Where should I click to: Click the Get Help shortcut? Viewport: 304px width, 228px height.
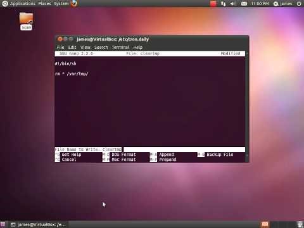68,155
